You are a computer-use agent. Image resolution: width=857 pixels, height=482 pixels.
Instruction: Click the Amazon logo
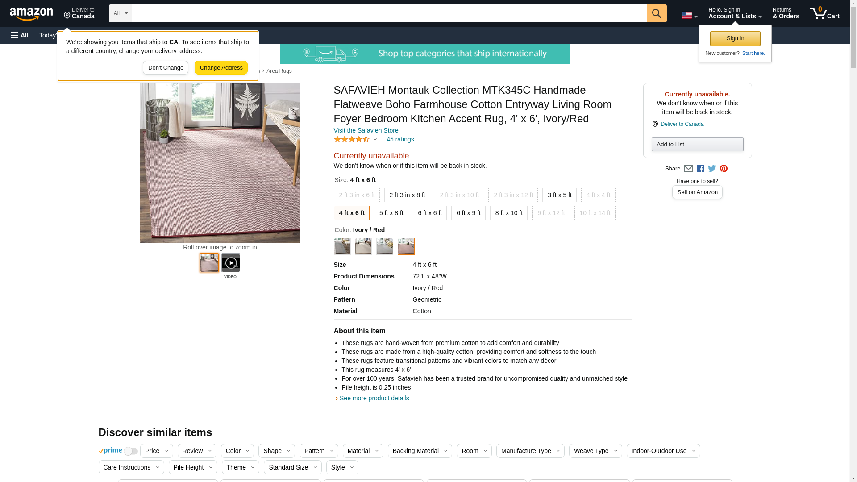click(x=31, y=14)
